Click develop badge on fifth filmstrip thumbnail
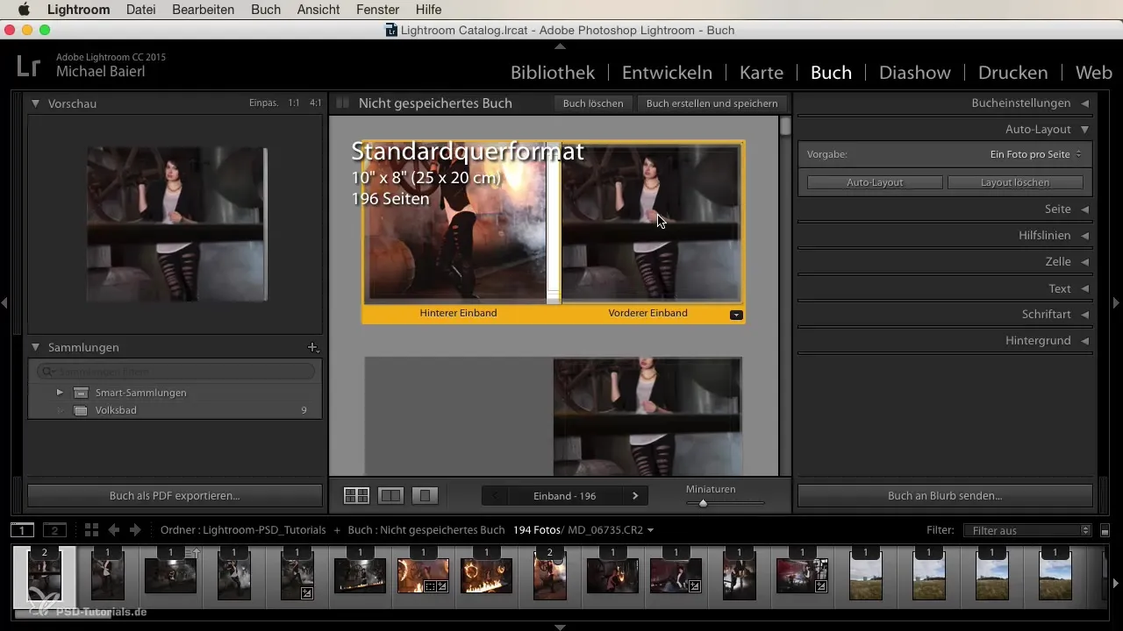 coord(307,593)
